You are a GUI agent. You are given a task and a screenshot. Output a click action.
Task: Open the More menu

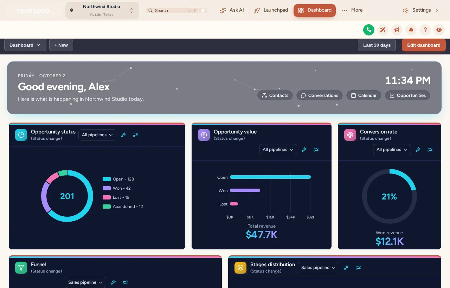tap(352, 10)
